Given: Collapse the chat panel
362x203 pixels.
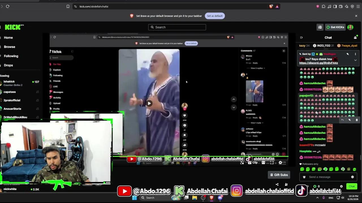Looking at the screenshot, I should click(301, 37).
